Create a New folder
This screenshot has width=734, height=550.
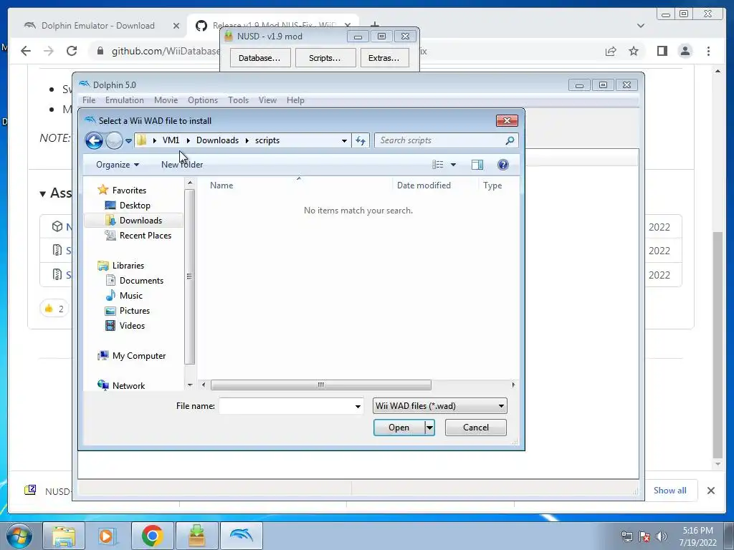click(x=182, y=165)
